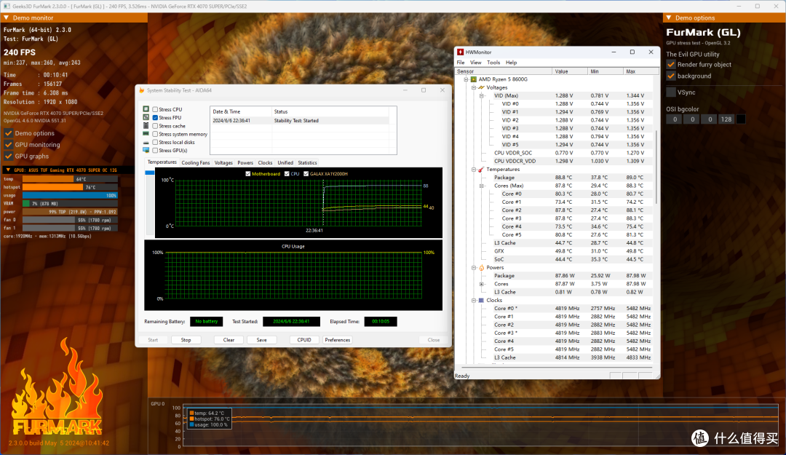Collapse the GPU0 ASUS TUF Gaming triangle
The width and height of the screenshot is (786, 455).
pos(8,170)
